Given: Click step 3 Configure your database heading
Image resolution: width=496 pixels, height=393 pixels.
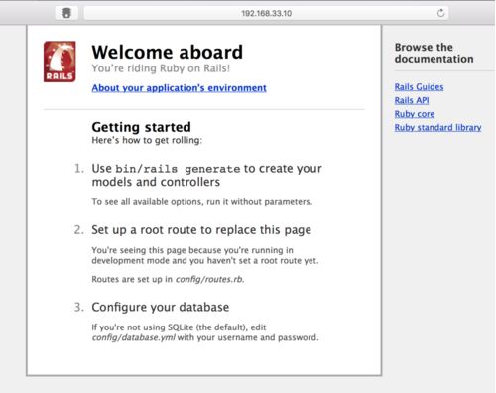Looking at the screenshot, I should click(161, 307).
